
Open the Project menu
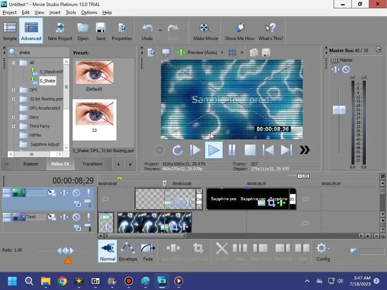tap(9, 12)
